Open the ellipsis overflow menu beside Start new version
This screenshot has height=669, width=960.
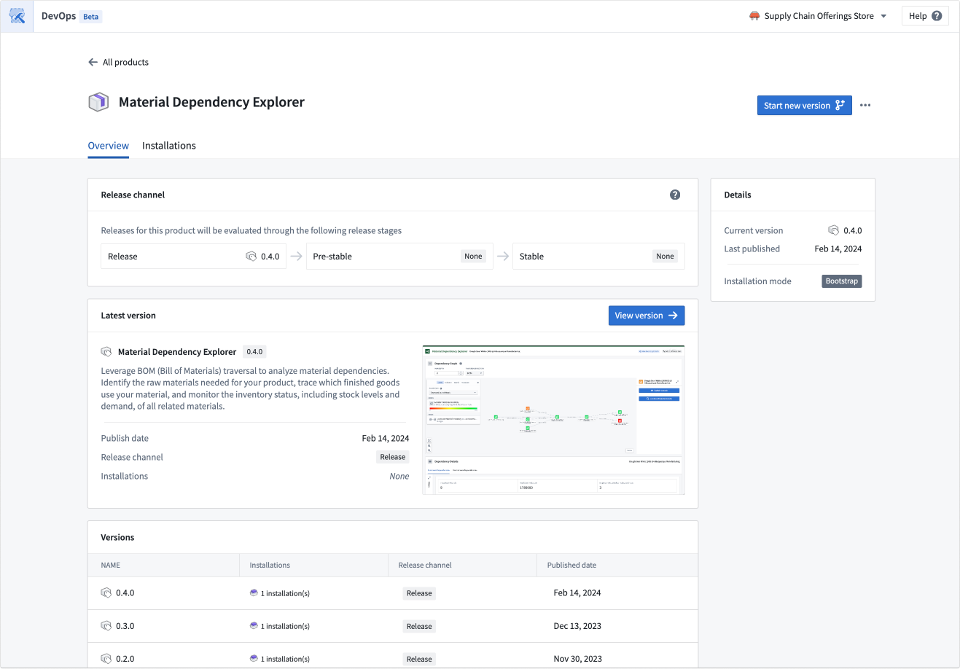[x=865, y=105]
